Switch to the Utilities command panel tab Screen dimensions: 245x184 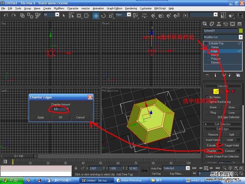pos(239,24)
